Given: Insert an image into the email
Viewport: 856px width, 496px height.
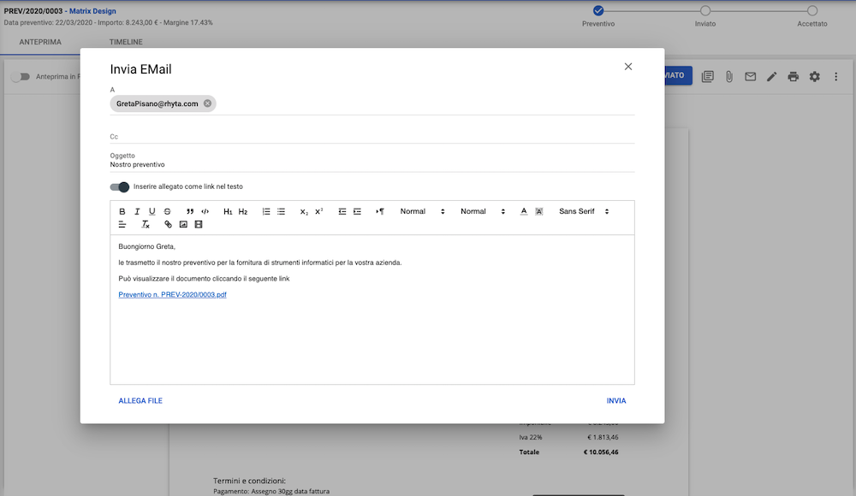Looking at the screenshot, I should [183, 225].
